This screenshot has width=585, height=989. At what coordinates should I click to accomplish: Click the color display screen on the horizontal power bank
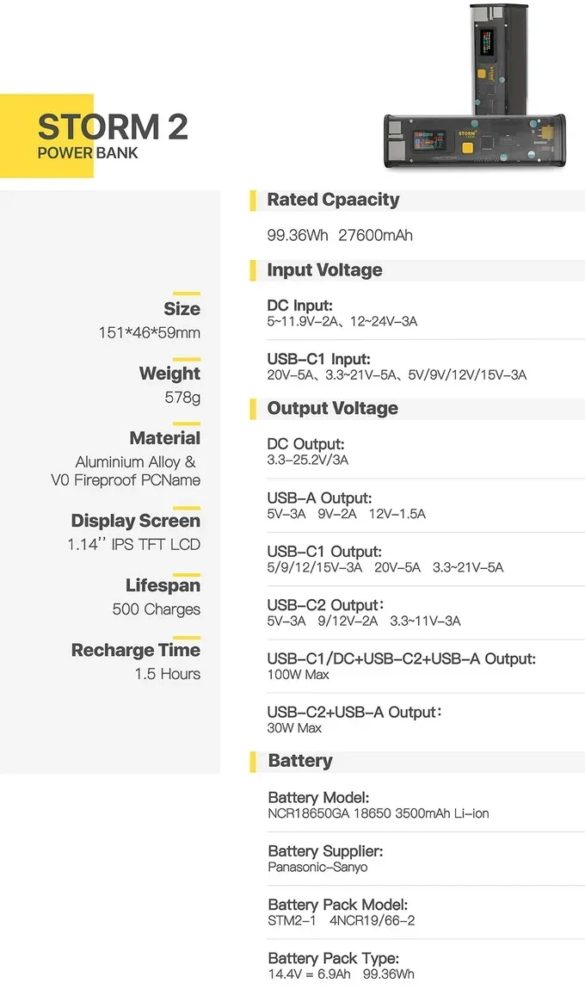tap(428, 140)
